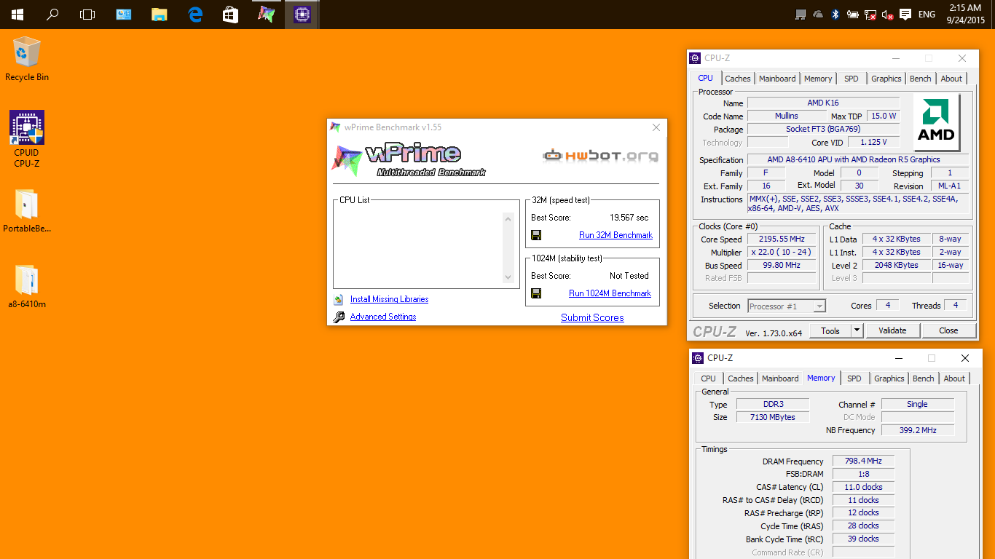Click the Install Missing Libraries link
The height and width of the screenshot is (559, 995).
tap(389, 299)
